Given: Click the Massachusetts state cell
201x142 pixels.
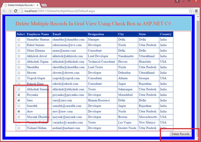Looking at the screenshot, I should pyautogui.click(x=148, y=117).
